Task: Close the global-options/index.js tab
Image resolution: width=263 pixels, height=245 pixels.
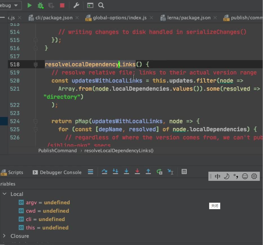Action: tap(151, 18)
